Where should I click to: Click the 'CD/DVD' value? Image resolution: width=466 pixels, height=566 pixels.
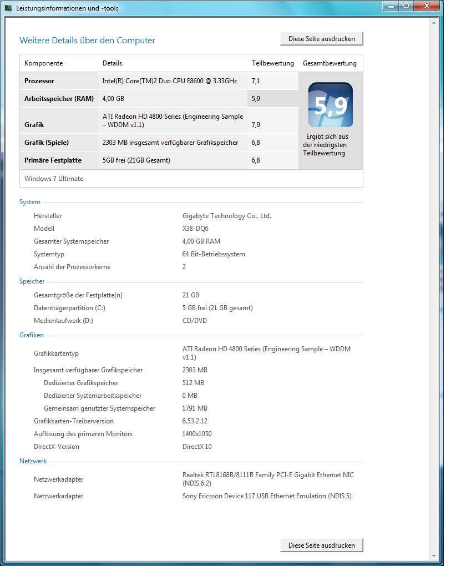pyautogui.click(x=195, y=321)
